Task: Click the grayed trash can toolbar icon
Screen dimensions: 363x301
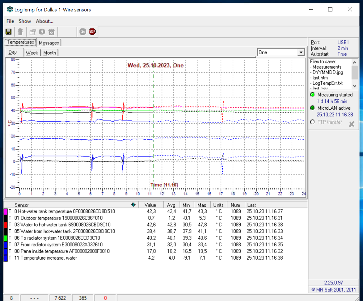Action: (x=20, y=31)
